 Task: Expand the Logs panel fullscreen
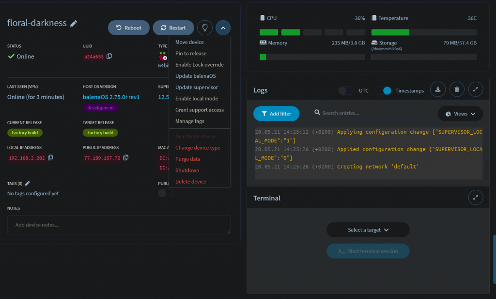476,89
